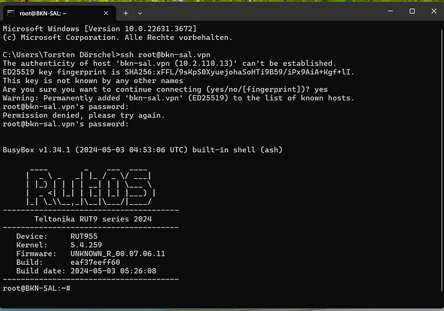Click the 'ssh root@bkn-sal.vpn' command text
This screenshot has height=311, width=444.
point(166,55)
